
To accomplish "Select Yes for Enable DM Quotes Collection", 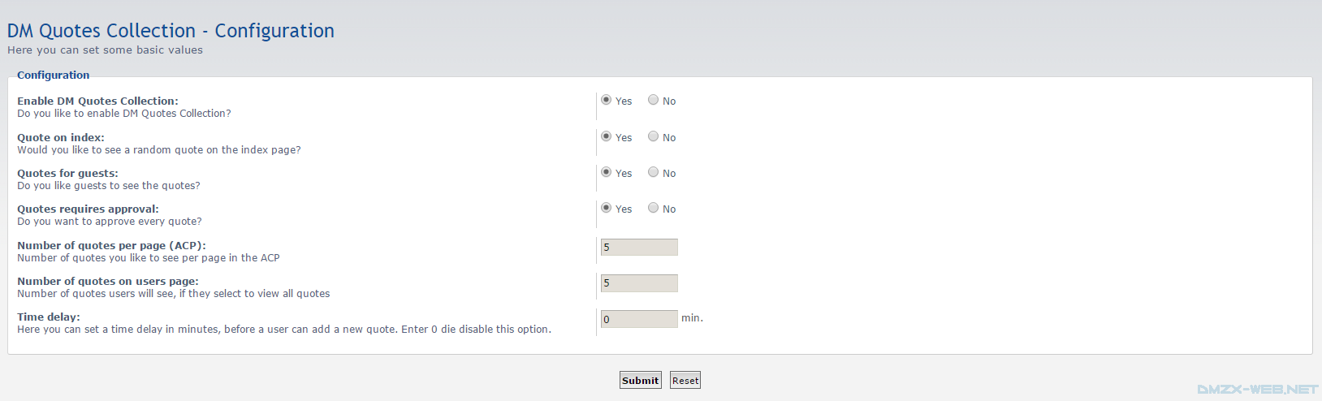I will coord(606,100).
